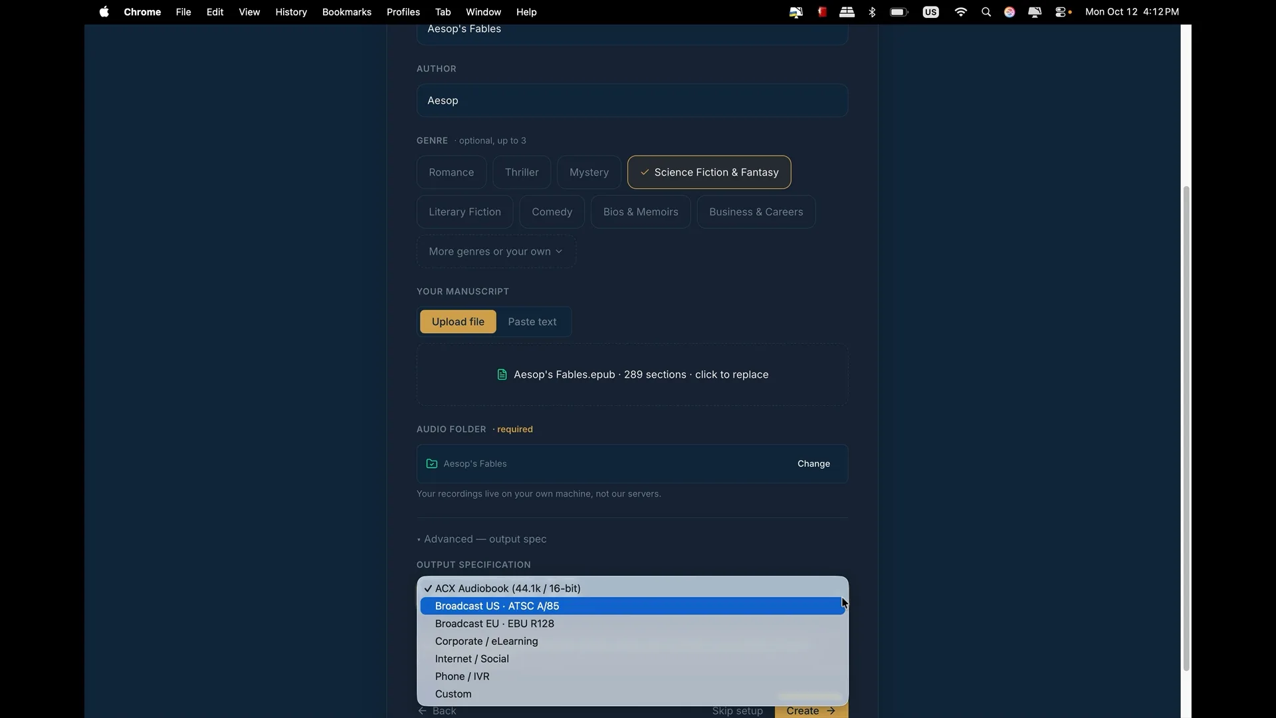1276x718 pixels.
Task: Expand More genres or your own
Action: (496, 252)
